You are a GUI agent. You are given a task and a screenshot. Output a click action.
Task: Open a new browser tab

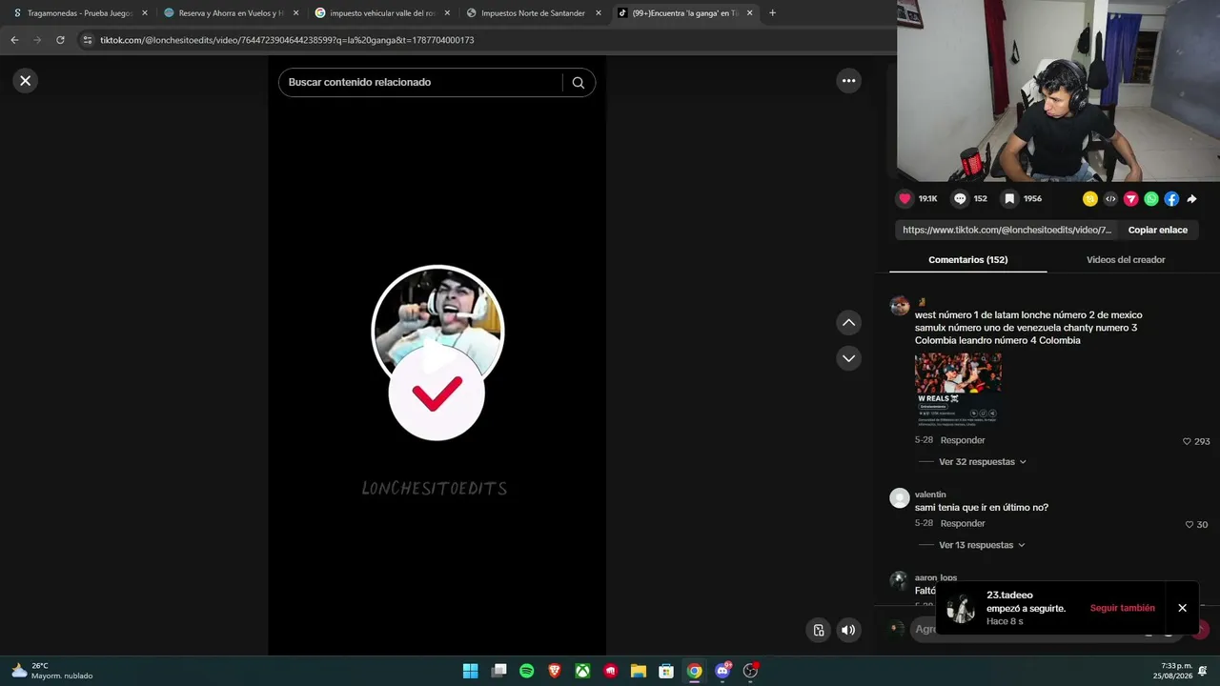pos(772,13)
